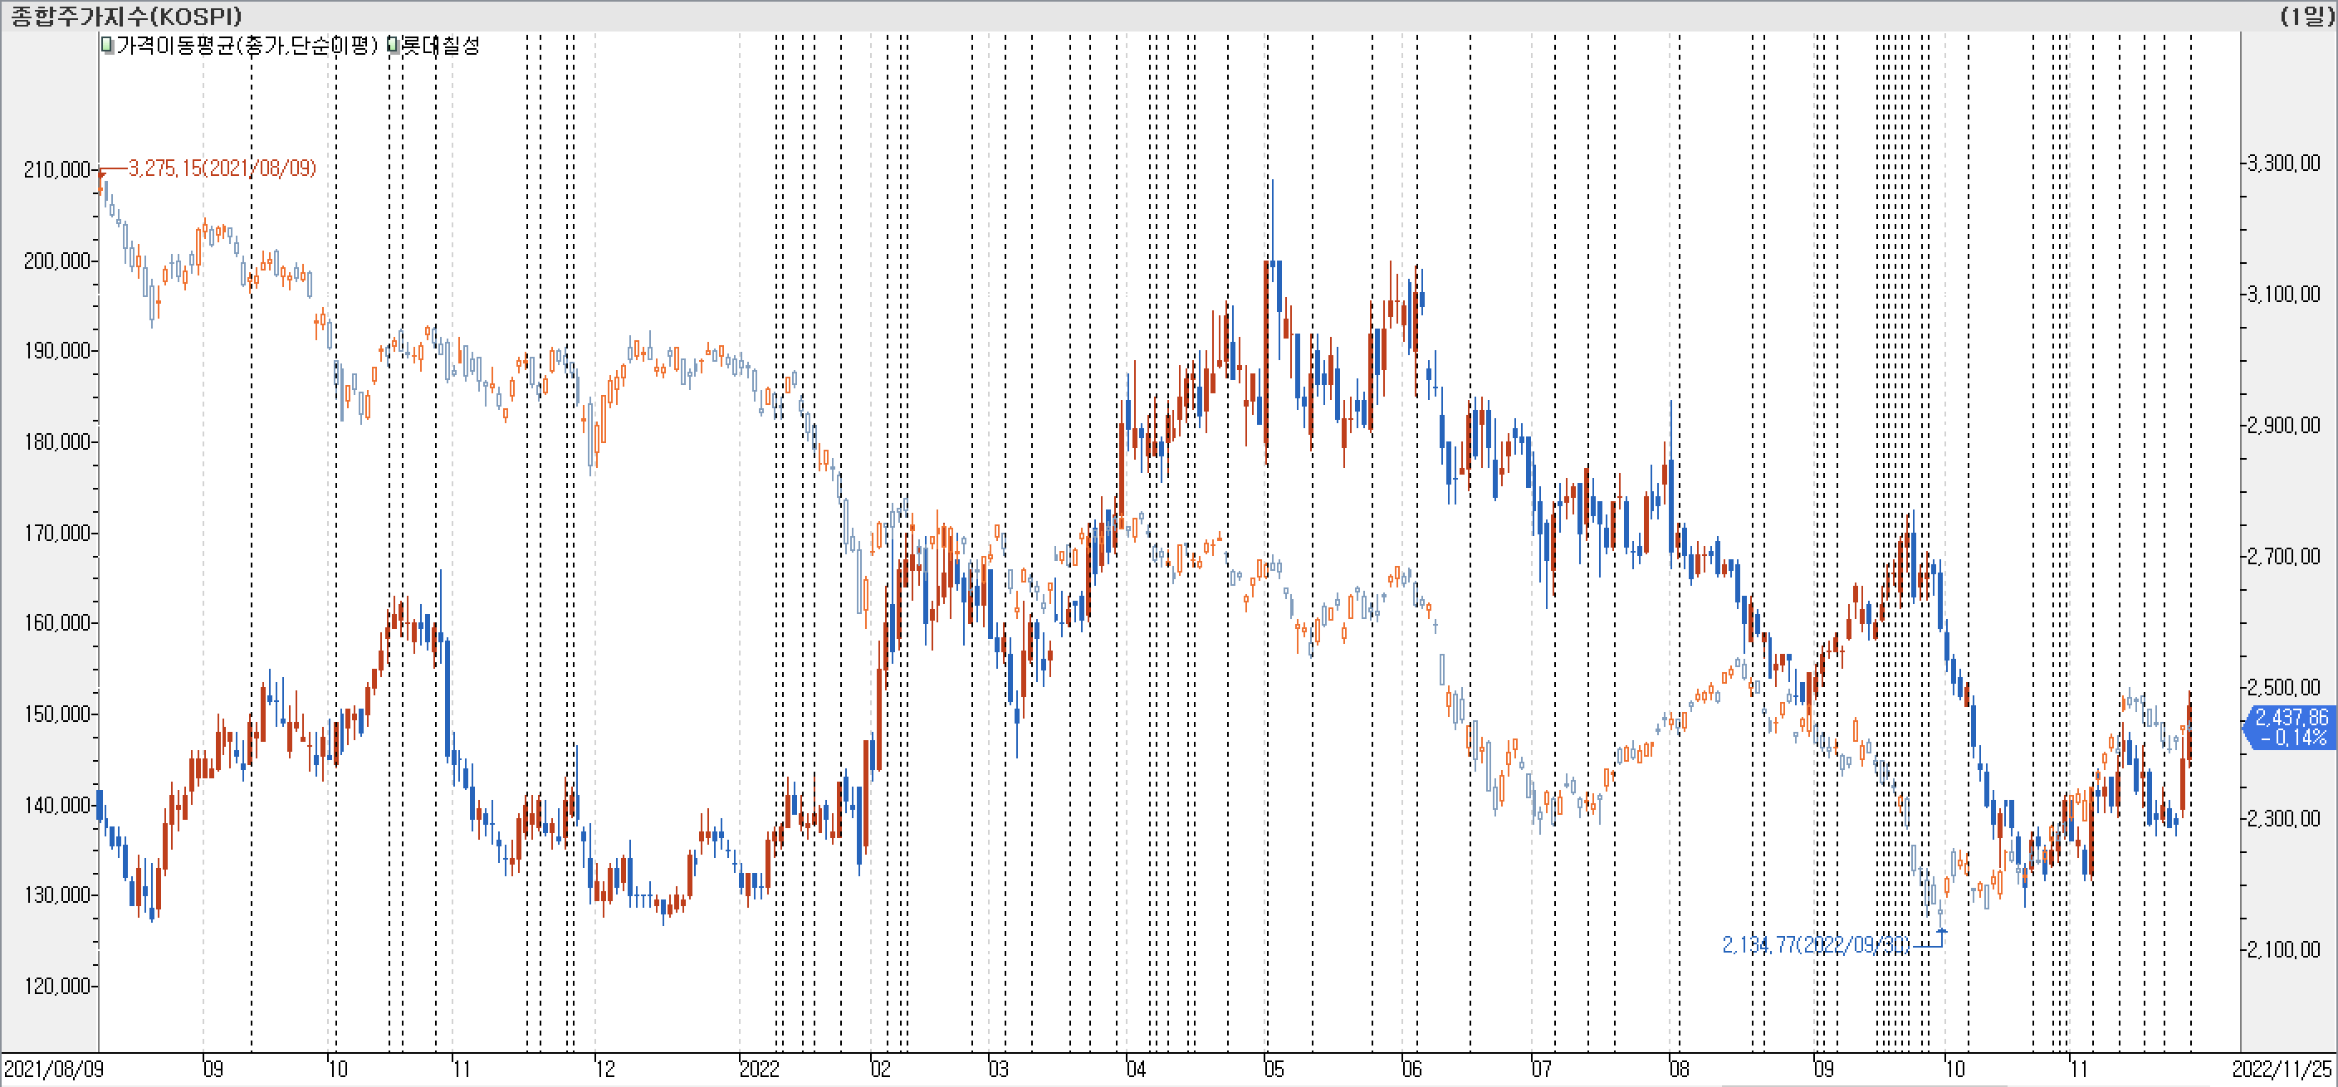The height and width of the screenshot is (1087, 2338).
Task: Click the 롯데칠성 legend text
Action: 440,46
